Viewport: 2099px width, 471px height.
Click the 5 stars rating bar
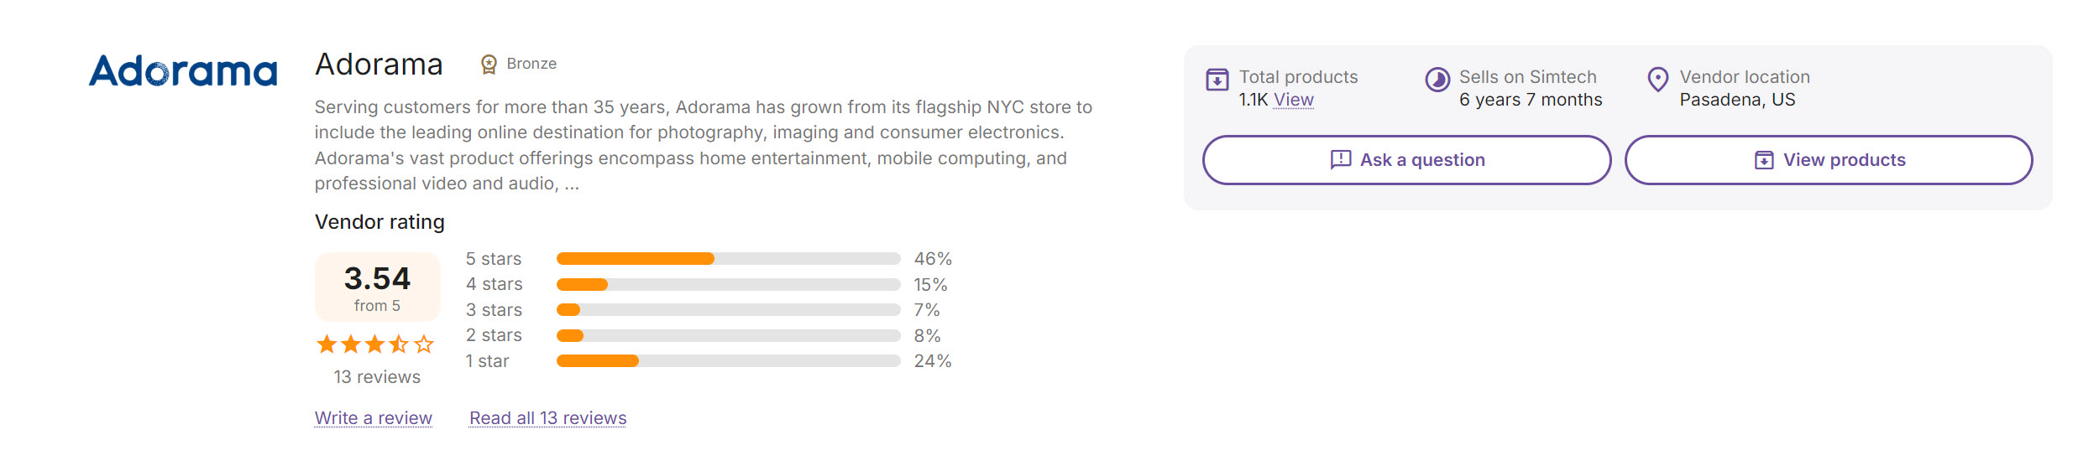728,259
